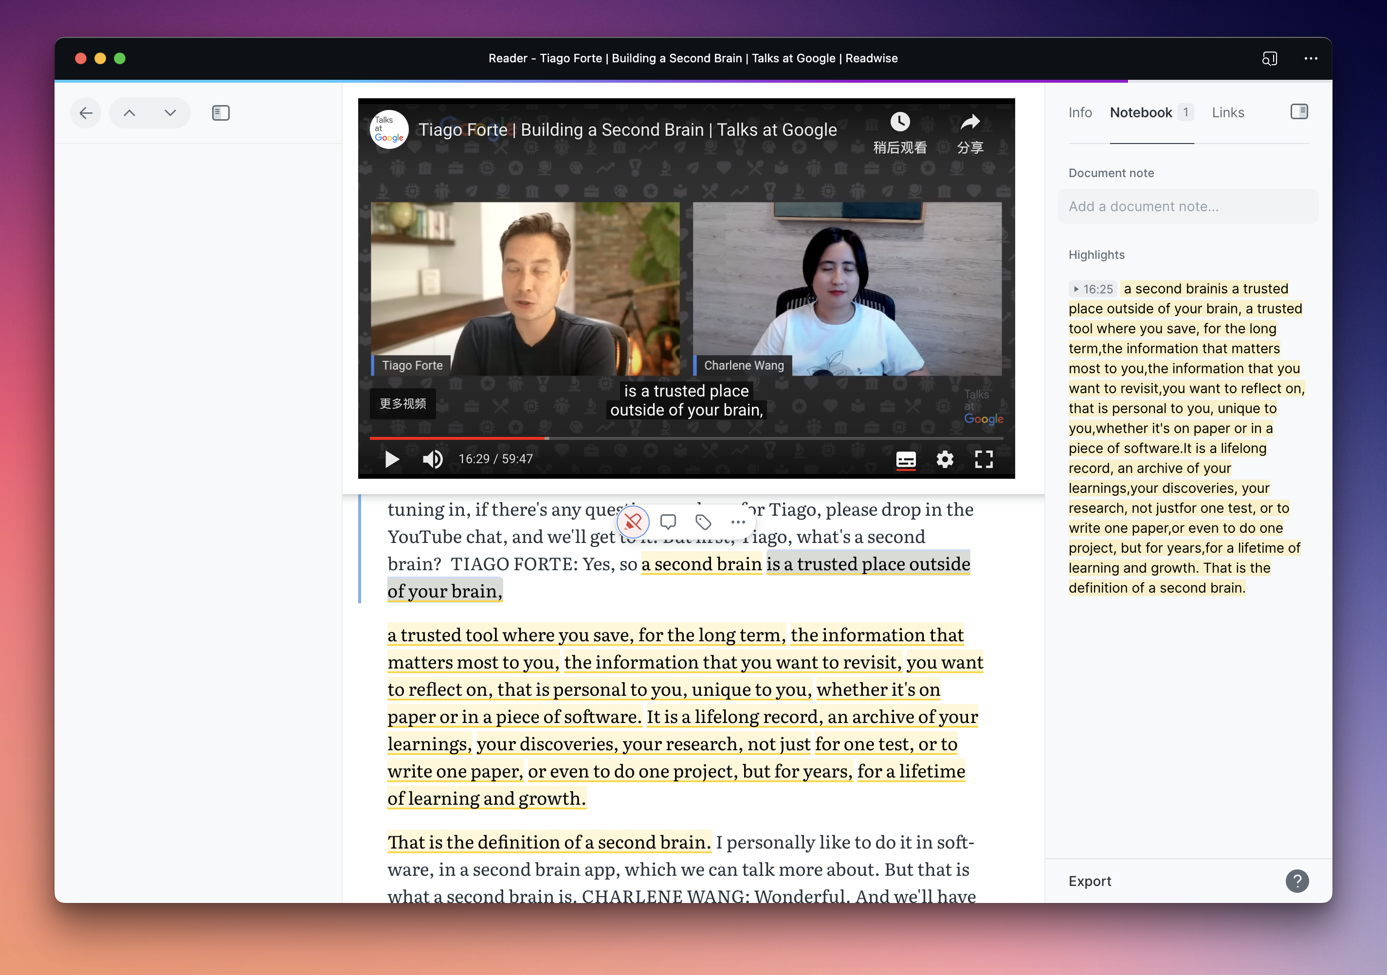Jump to next document with down chevron
The width and height of the screenshot is (1387, 975).
click(170, 113)
